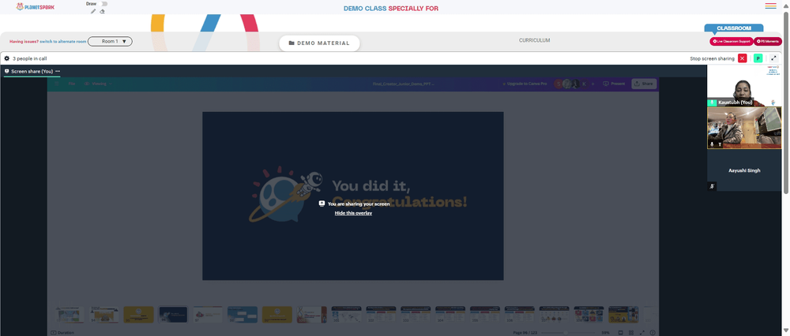The height and width of the screenshot is (336, 790).
Task: Click the vertical page scrollbar
Action: coord(786,101)
